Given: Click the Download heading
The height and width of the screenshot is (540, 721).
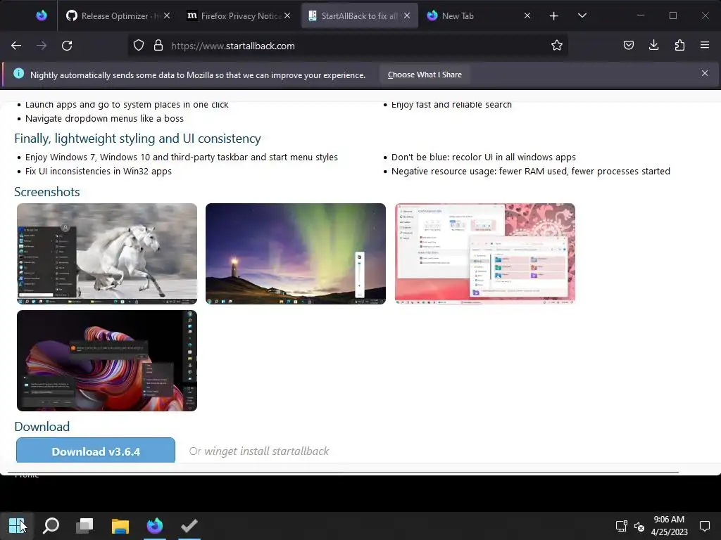Looking at the screenshot, I should point(42,427).
